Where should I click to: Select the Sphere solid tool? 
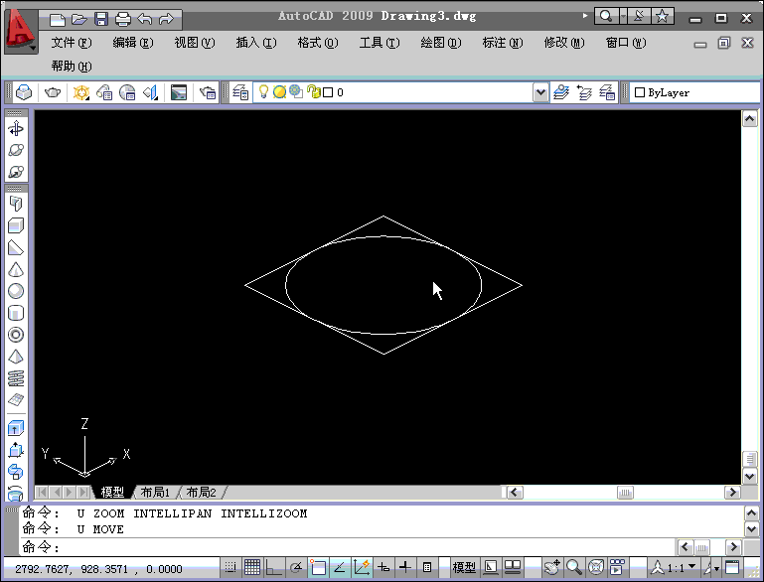16,291
